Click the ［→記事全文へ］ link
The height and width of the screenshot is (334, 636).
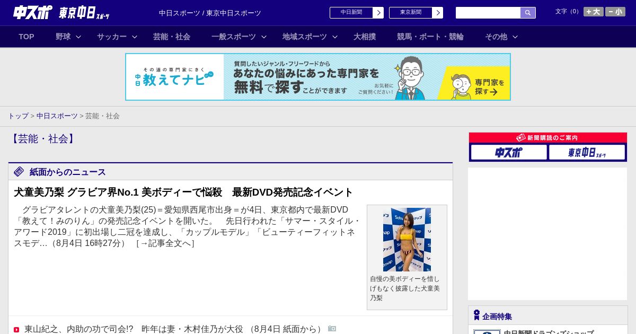click(165, 243)
